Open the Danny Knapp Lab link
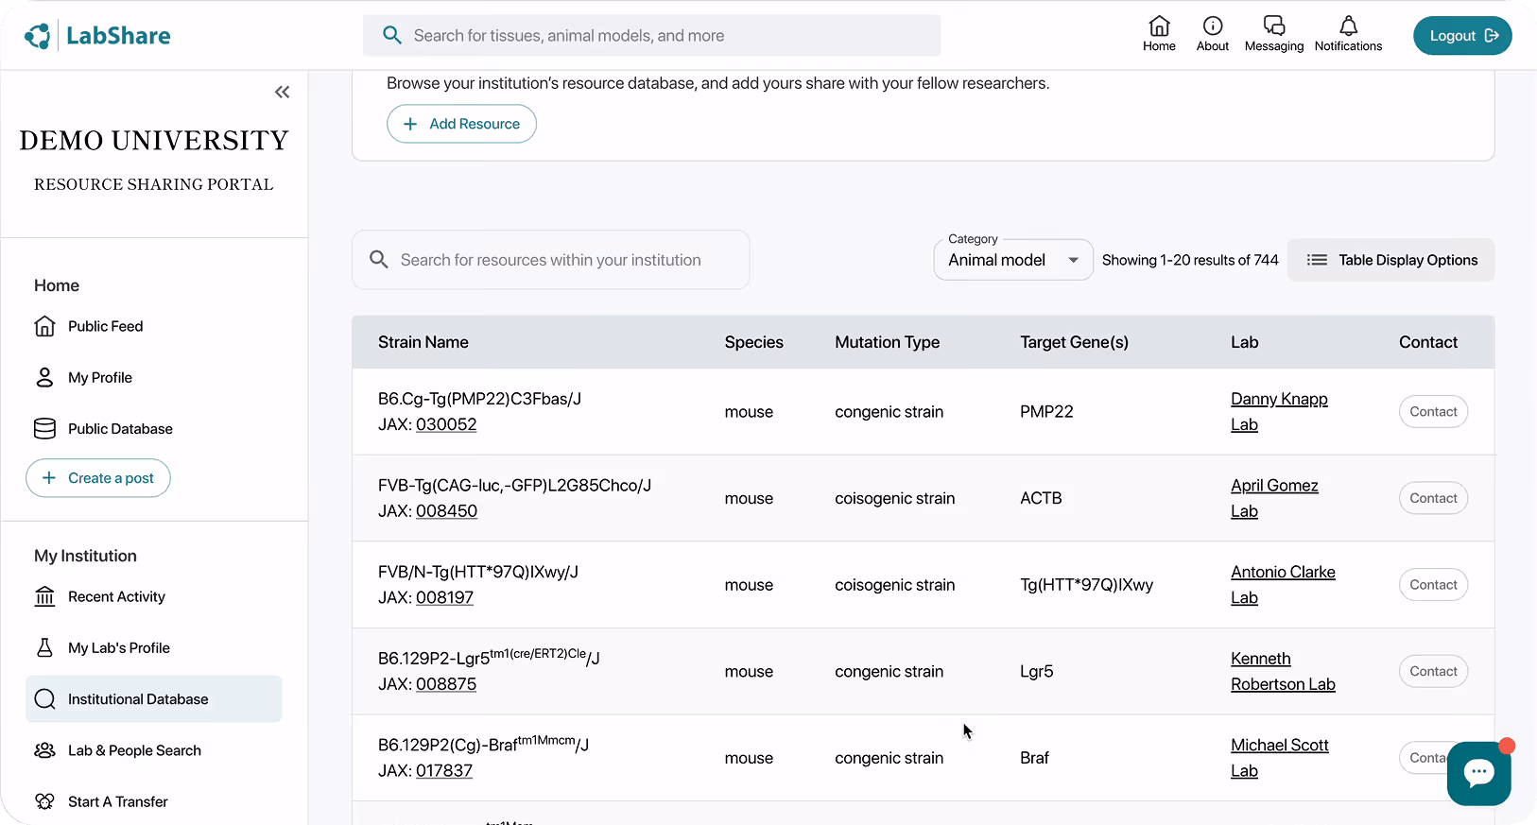The width and height of the screenshot is (1537, 825). coord(1279,412)
